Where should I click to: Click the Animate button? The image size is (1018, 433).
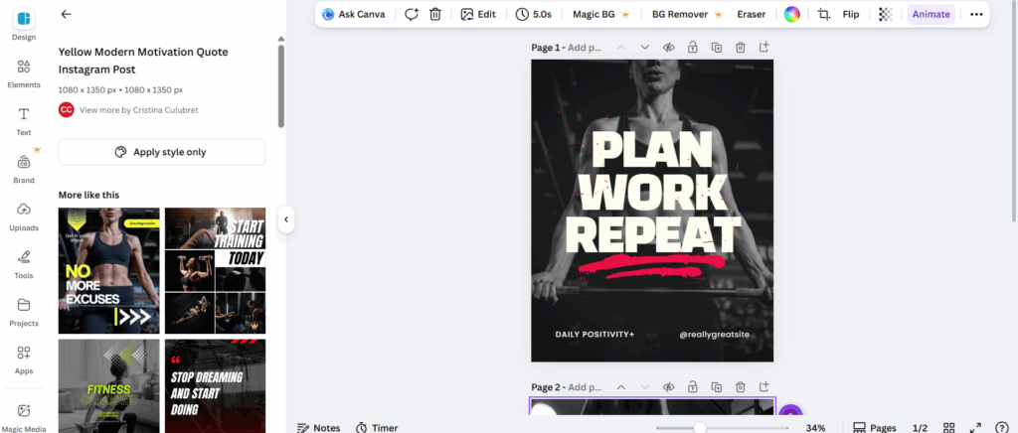click(932, 14)
